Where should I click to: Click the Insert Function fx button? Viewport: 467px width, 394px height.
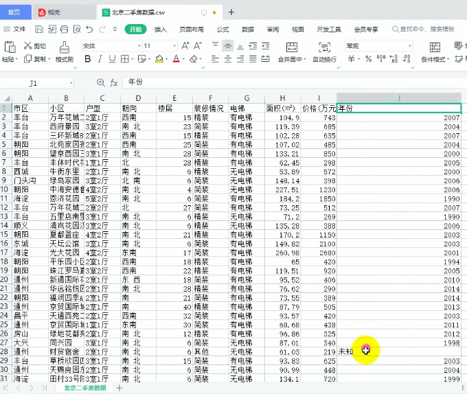click(x=114, y=83)
